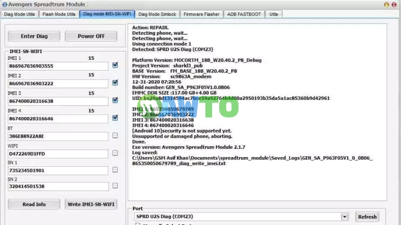This screenshot has width=401, height=225.
Task: Open the Firmware Flasher tab
Action: coord(201,14)
